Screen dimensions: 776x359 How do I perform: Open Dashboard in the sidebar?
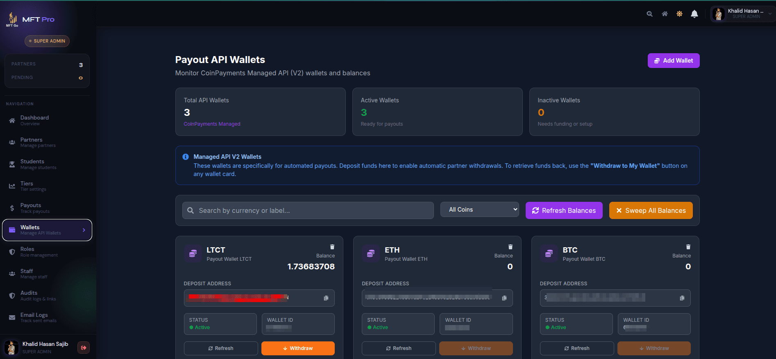click(x=47, y=120)
